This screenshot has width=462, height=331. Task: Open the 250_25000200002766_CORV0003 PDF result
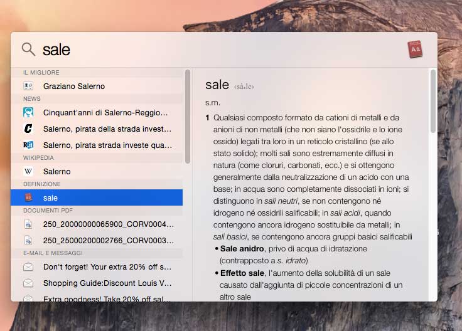(x=108, y=240)
